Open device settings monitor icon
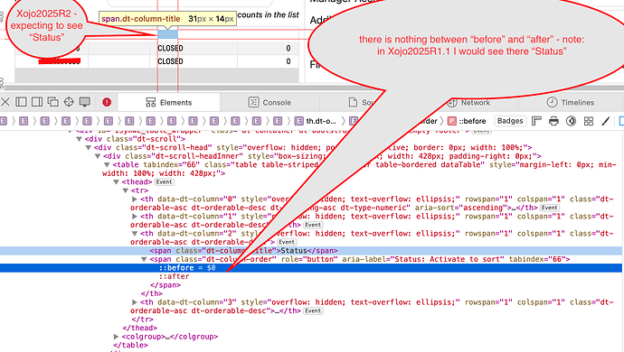The image size is (624, 352). click(85, 102)
